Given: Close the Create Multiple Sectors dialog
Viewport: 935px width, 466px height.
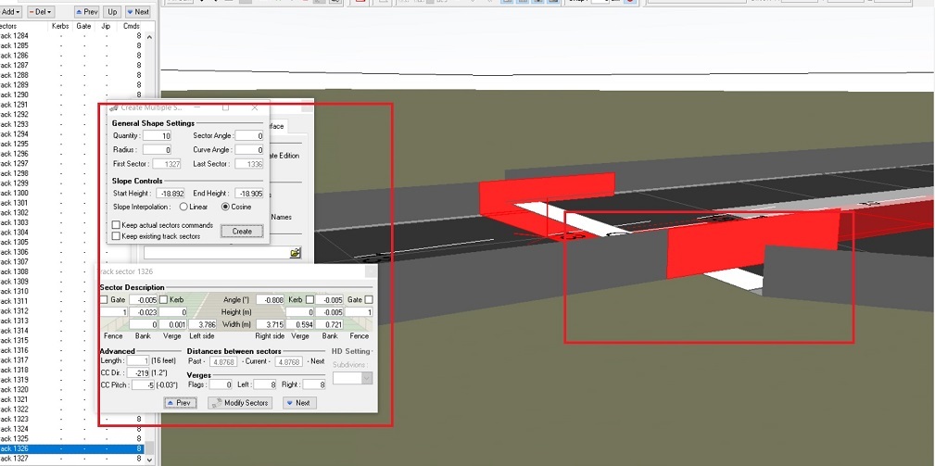Looking at the screenshot, I should [255, 107].
